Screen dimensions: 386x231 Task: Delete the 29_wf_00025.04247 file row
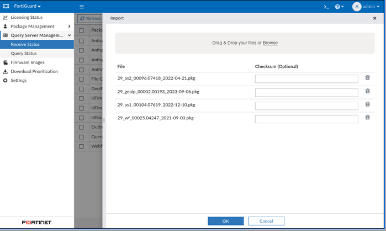point(368,117)
